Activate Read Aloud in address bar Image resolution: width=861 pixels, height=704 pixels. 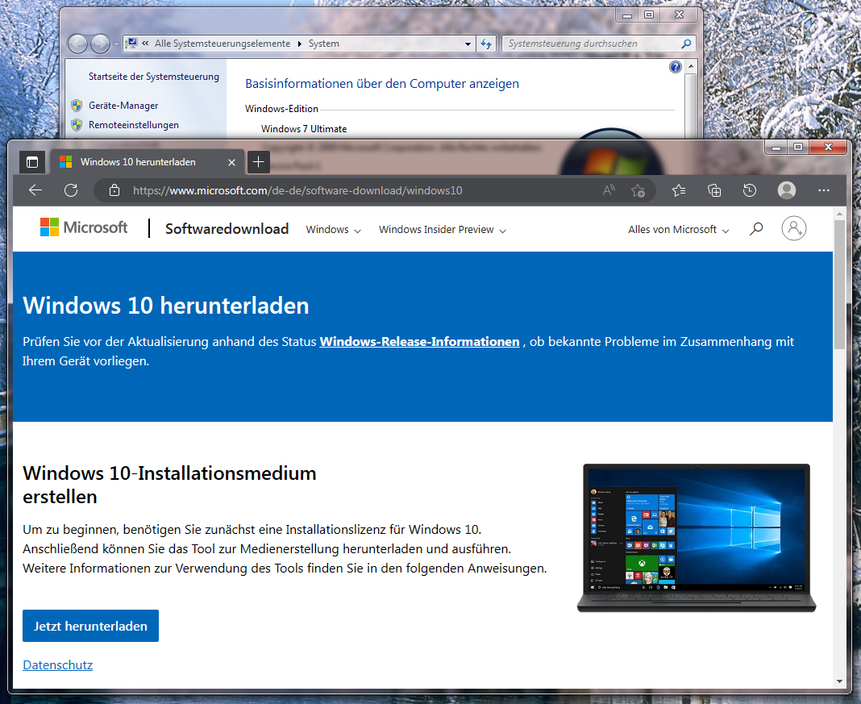609,190
